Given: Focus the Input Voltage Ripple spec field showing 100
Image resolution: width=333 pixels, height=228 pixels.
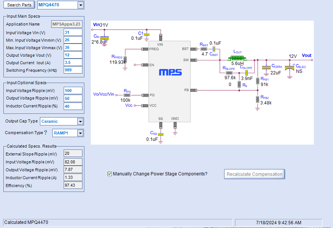Looking at the screenshot, I should pyautogui.click(x=73, y=91).
